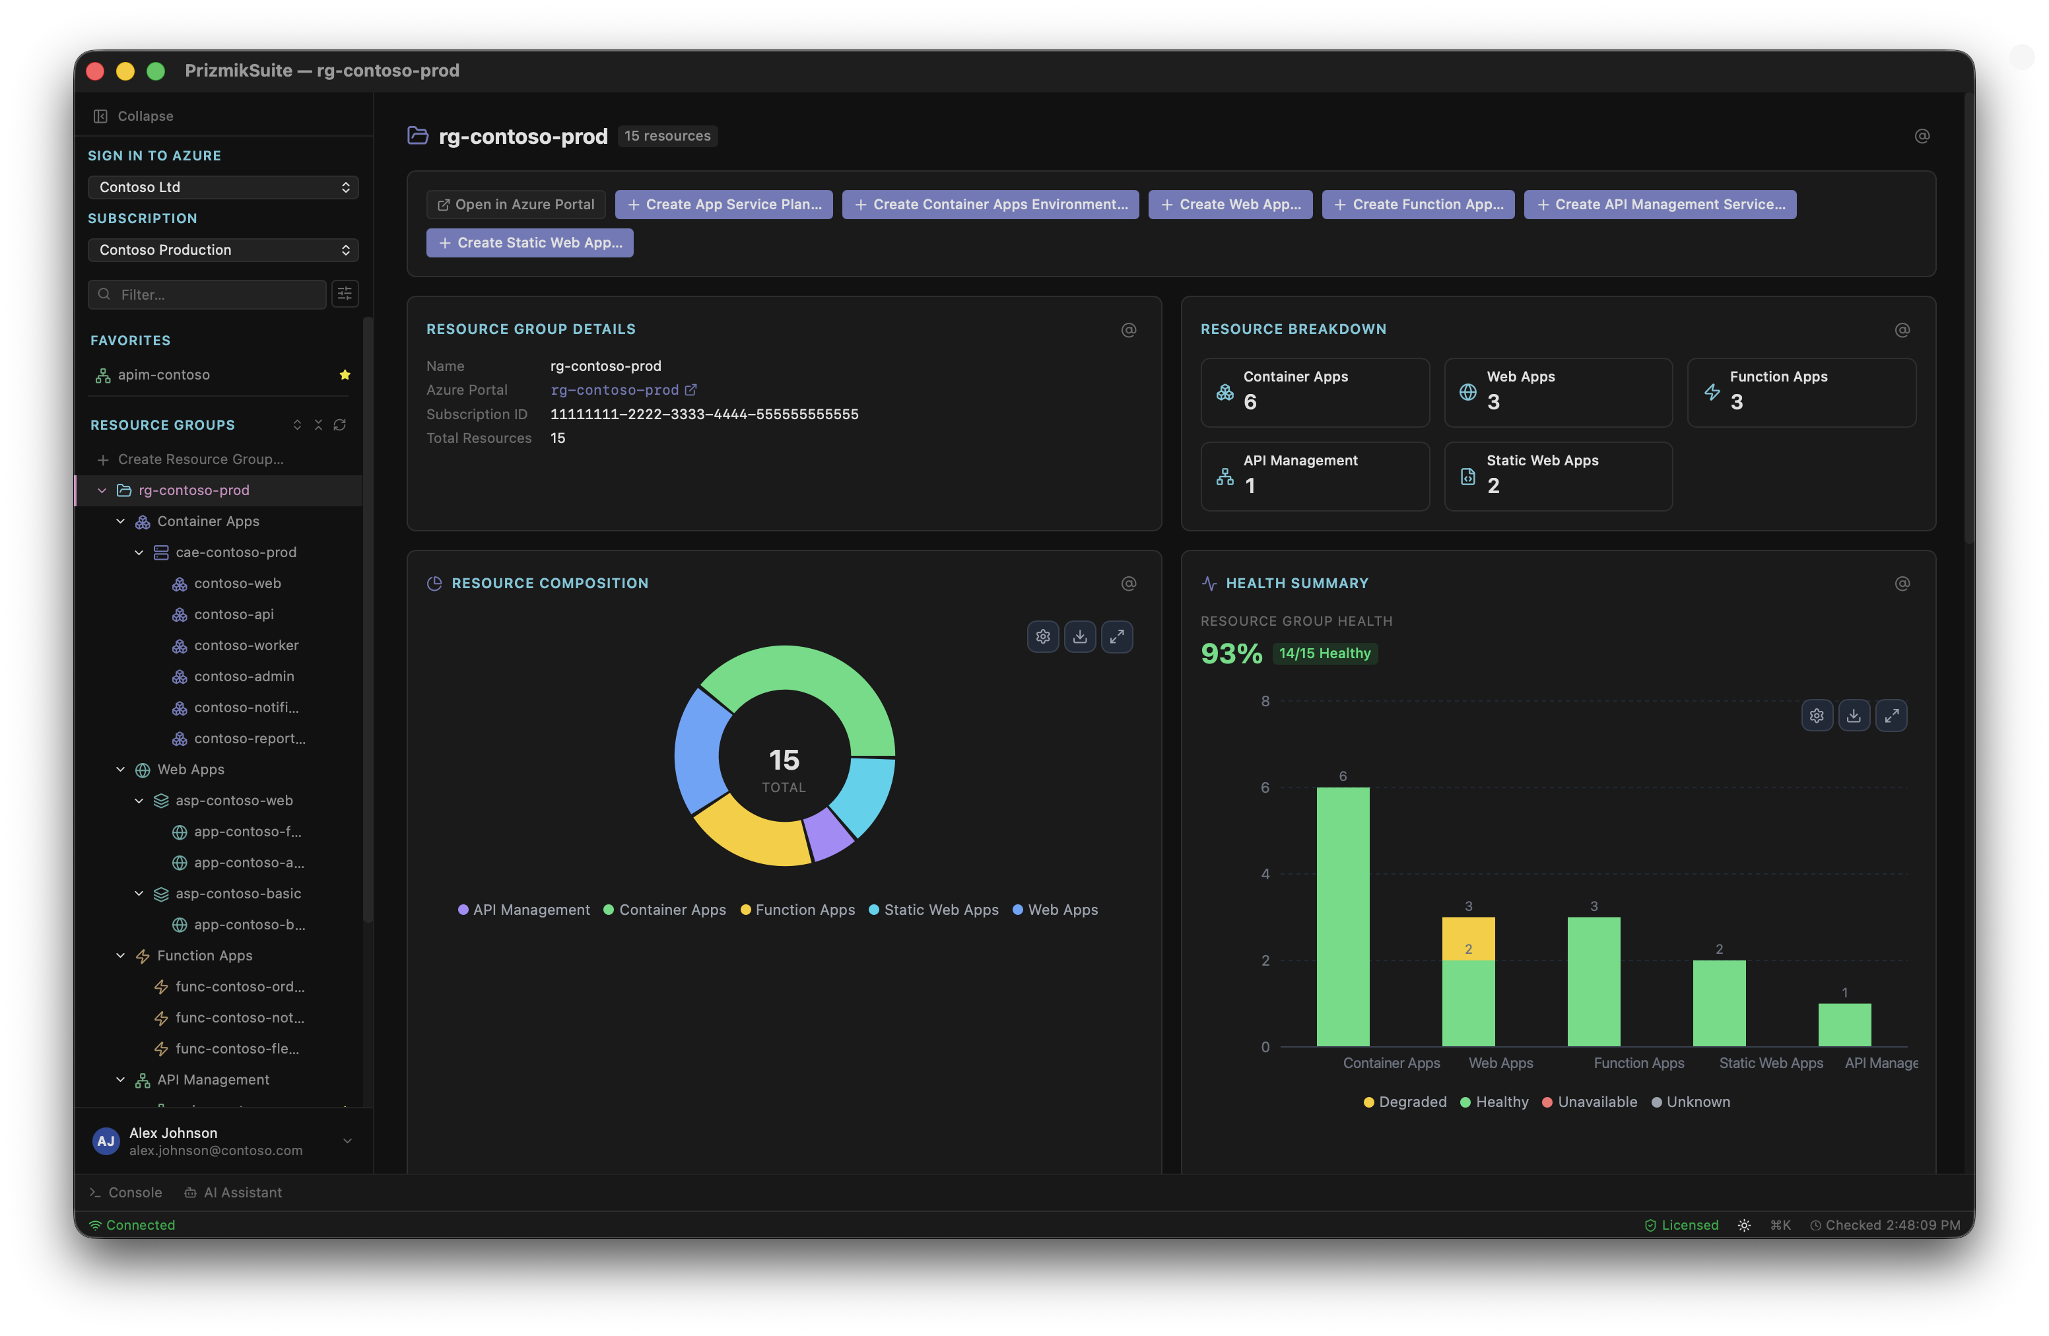This screenshot has width=2049, height=1336.
Task: Toggle Degraded legend in health chart
Action: pyautogui.click(x=1404, y=1102)
